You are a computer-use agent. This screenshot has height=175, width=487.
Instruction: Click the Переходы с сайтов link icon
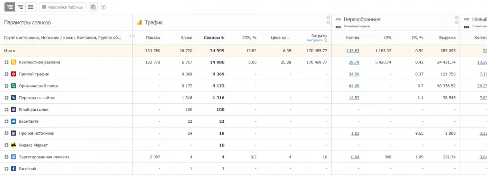(x=14, y=98)
